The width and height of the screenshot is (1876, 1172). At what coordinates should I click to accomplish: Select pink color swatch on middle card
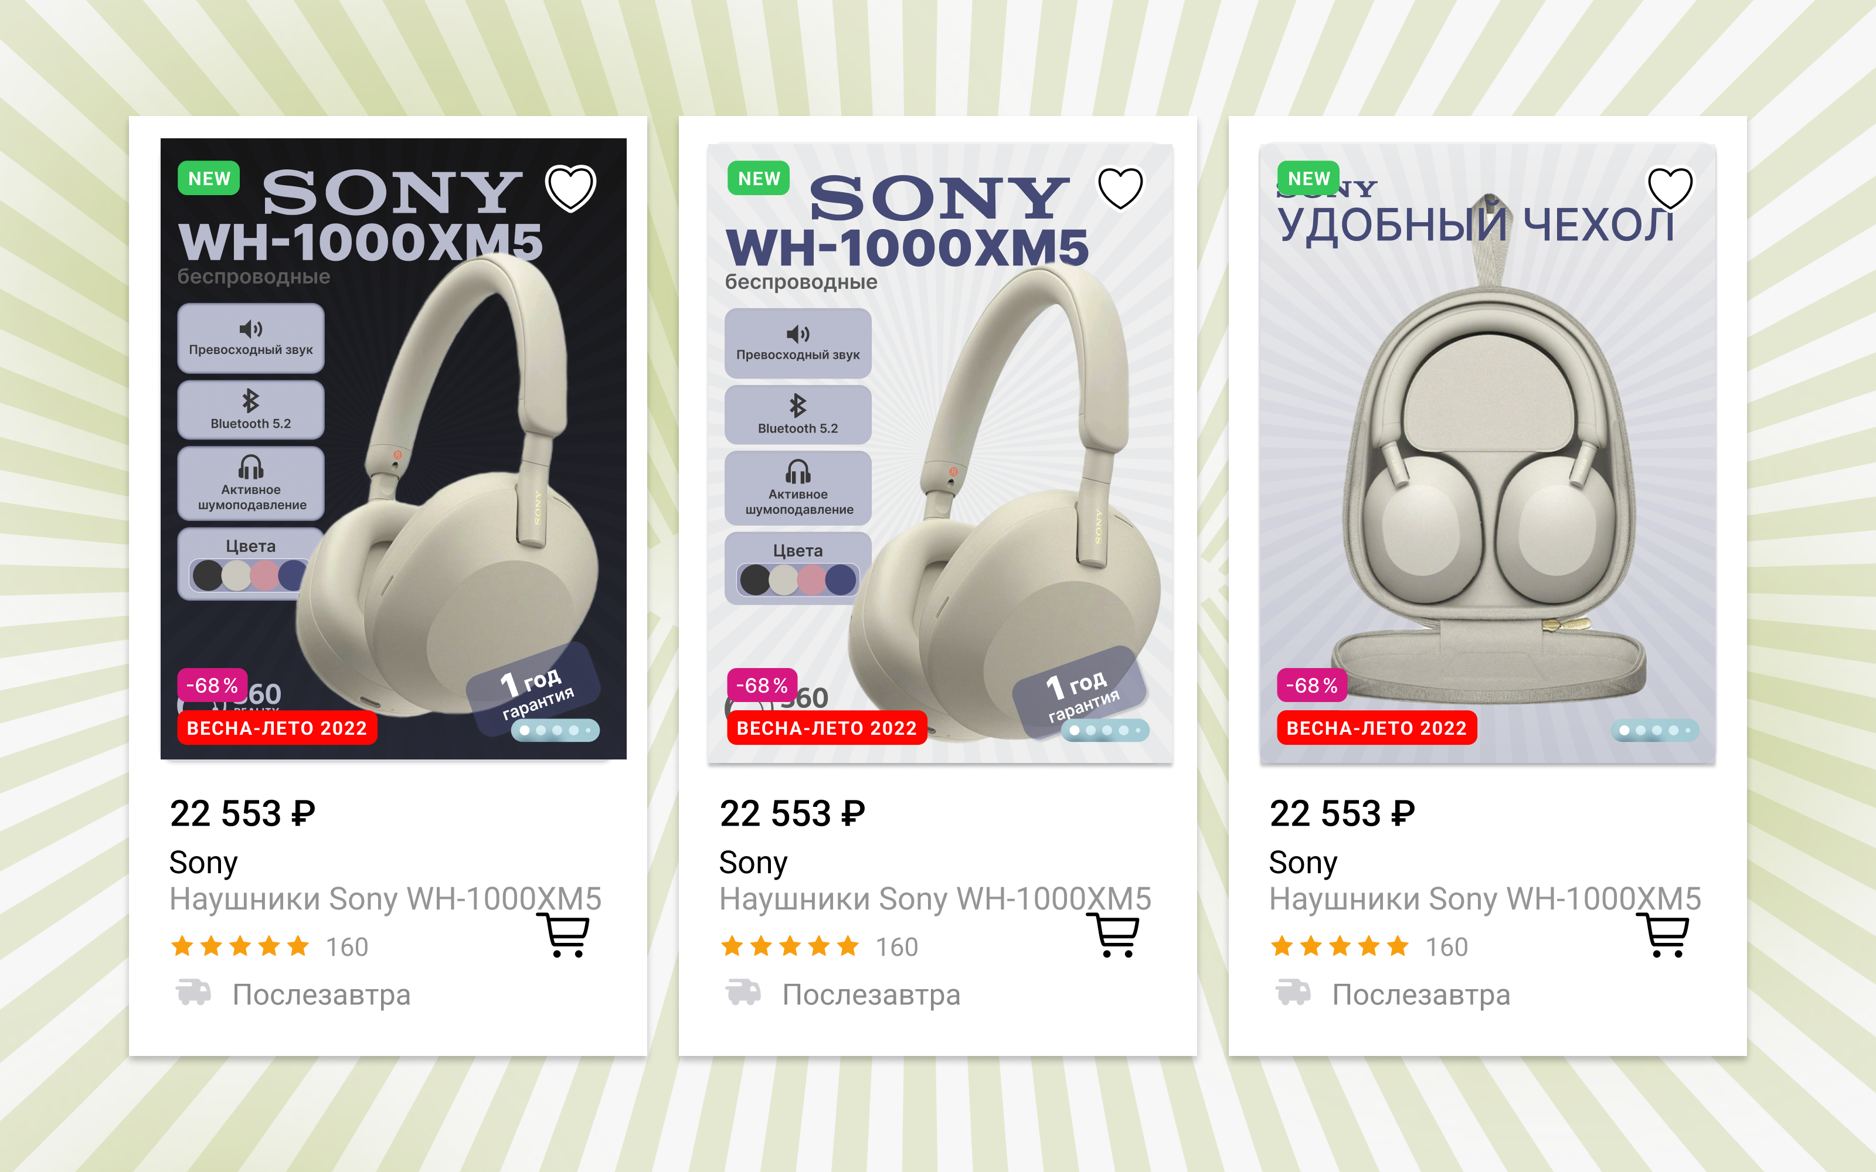(x=811, y=580)
